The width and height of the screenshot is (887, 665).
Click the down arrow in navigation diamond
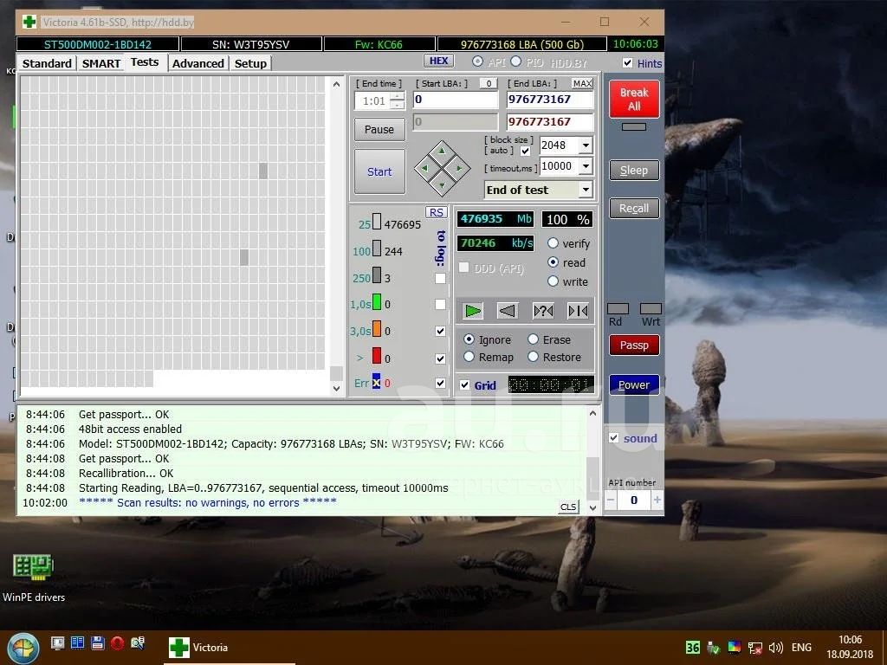(x=442, y=184)
